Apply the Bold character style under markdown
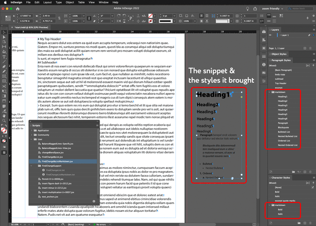 tap(280, 209)
